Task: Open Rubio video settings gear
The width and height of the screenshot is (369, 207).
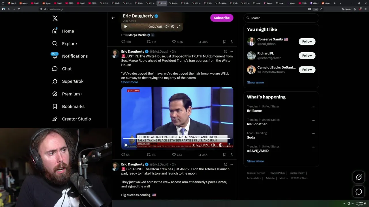Action: click(221, 145)
